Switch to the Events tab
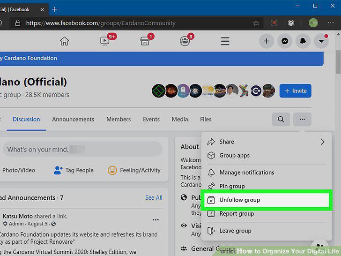Viewport: 341px width, 256px height. pos(151,119)
